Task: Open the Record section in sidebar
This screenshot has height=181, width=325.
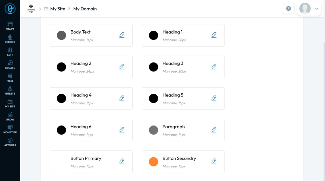Action: [x=10, y=39]
